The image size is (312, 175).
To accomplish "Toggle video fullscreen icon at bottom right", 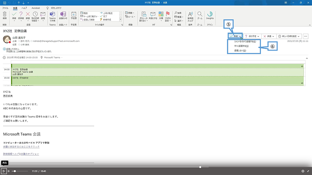I will pos(309,171).
